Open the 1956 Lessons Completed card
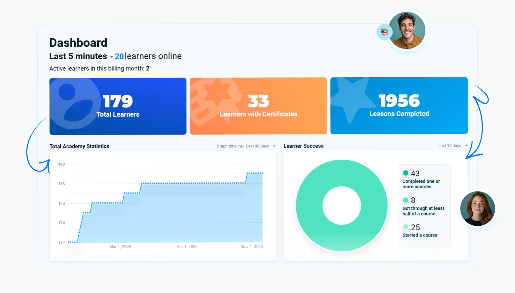515x293 pixels. (x=399, y=106)
